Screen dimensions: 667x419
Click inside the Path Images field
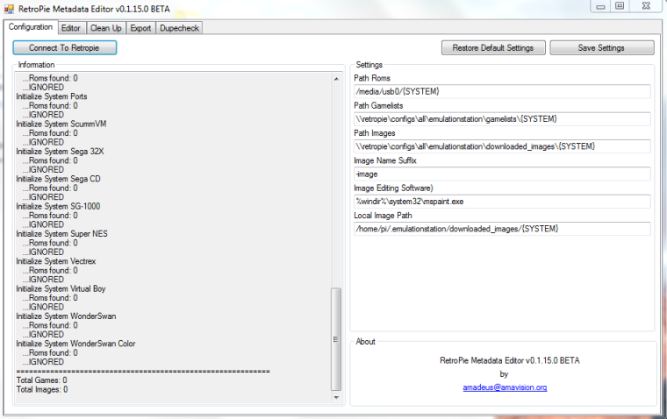point(500,146)
